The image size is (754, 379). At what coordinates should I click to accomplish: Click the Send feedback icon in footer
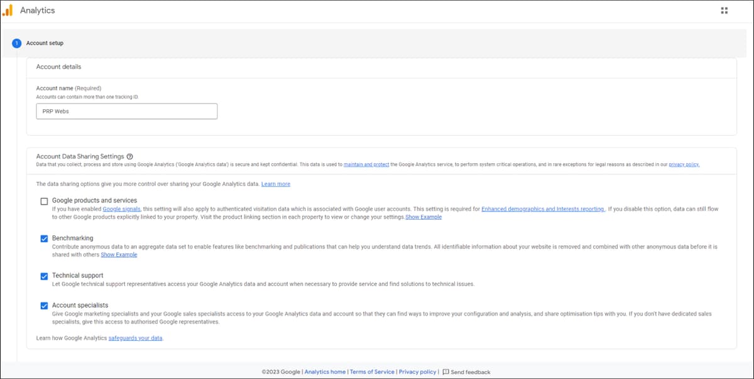tap(445, 372)
